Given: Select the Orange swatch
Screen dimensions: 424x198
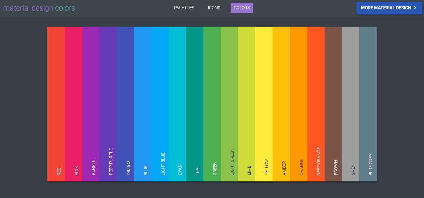Looking at the screenshot, I should 299,104.
